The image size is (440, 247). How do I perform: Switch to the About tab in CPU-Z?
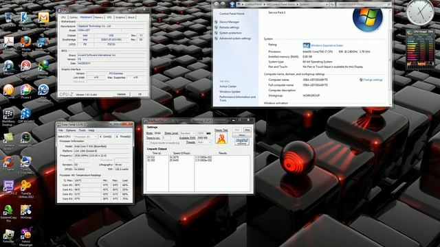click(131, 17)
